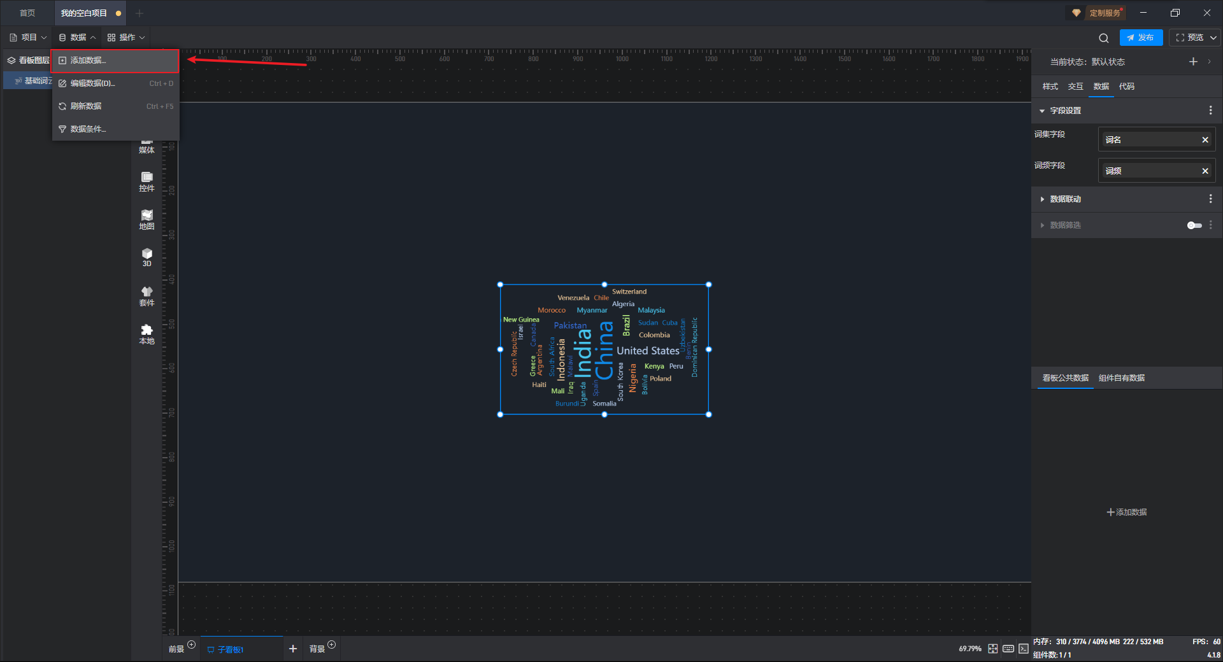Click the fit-to-screen icon in status bar
Screen dimensions: 1223x662
click(993, 649)
